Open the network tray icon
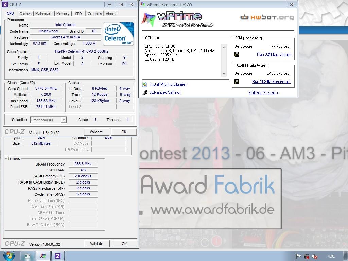Image resolution: width=348 pixels, height=261 pixels. [307, 256]
